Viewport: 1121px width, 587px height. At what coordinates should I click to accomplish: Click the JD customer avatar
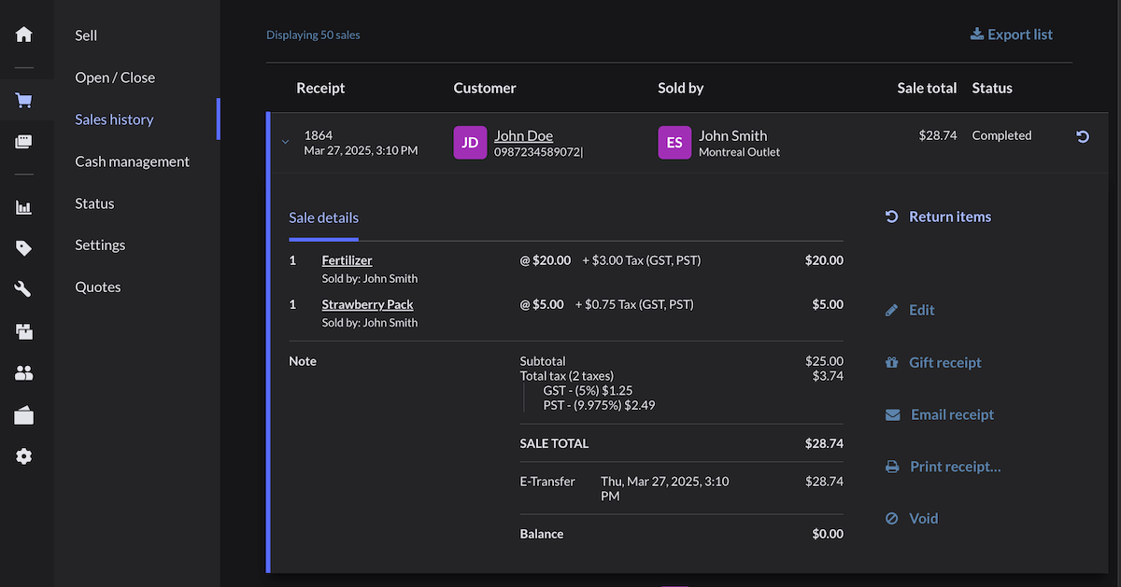click(470, 143)
